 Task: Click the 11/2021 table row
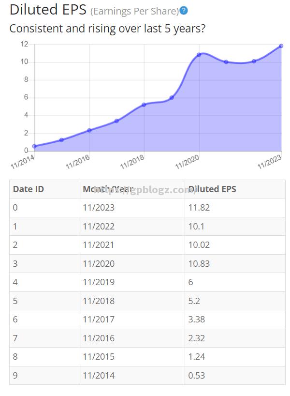[147, 245]
